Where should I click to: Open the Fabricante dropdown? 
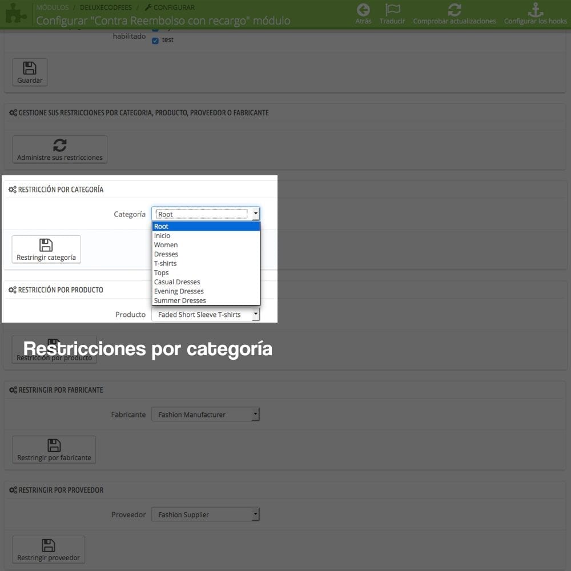point(205,415)
